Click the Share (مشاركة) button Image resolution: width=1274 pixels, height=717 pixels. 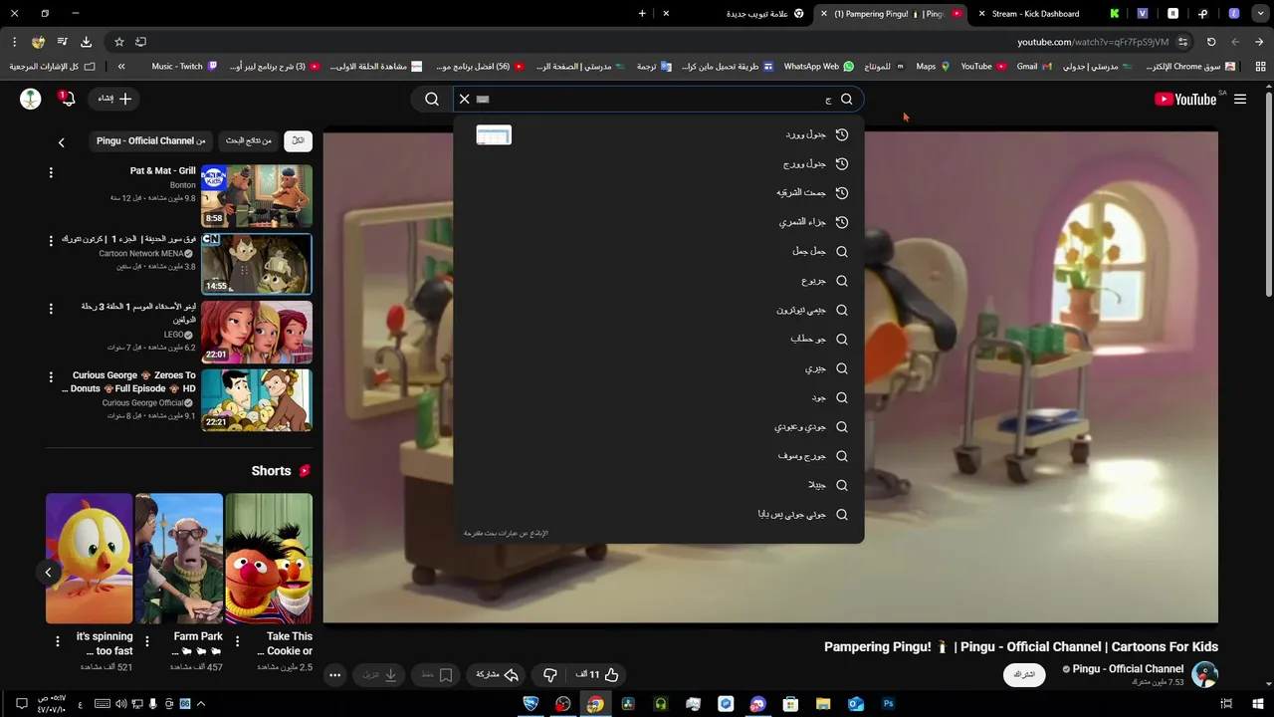pyautogui.click(x=498, y=674)
